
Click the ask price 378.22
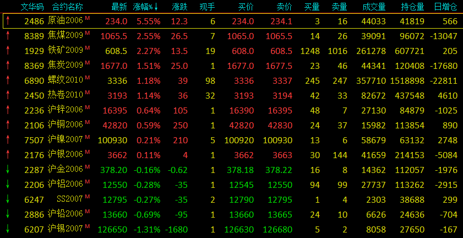[279, 170]
